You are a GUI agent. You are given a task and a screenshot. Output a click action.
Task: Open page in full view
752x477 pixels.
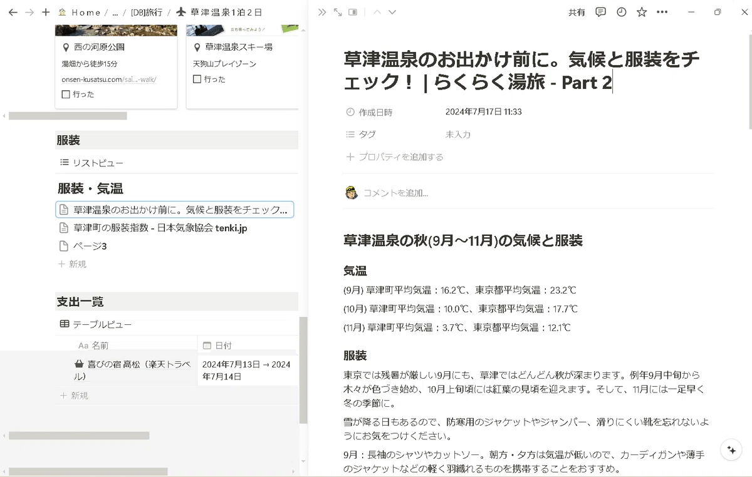coord(338,12)
